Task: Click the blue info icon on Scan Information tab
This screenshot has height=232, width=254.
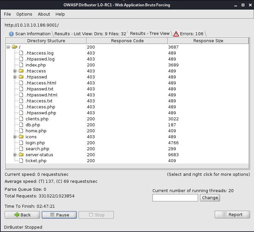Action: 11,34
